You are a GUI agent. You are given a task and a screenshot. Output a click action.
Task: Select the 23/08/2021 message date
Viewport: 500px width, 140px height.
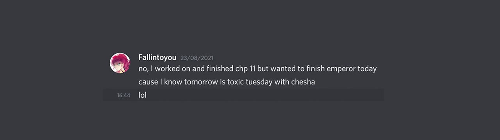[x=197, y=58]
